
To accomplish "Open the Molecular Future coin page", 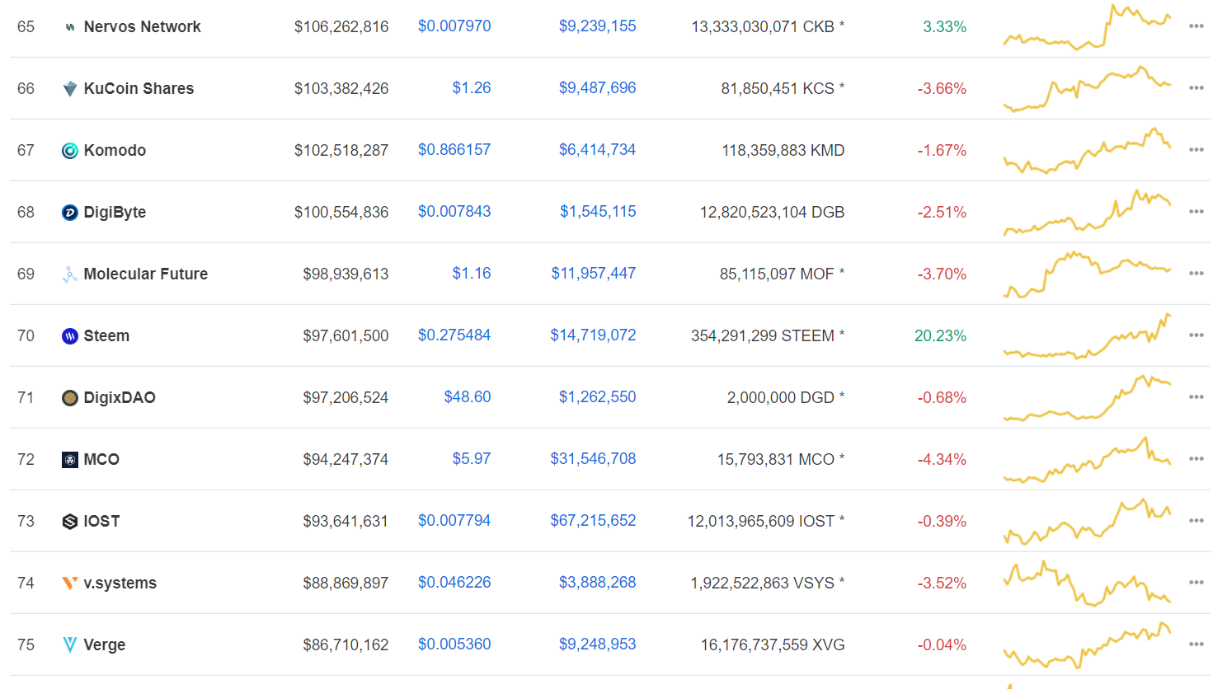I will [145, 274].
